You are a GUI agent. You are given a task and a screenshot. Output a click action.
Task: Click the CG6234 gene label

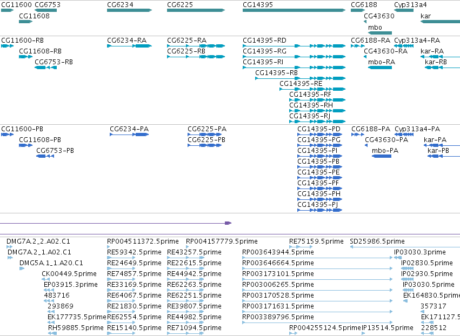point(121,5)
